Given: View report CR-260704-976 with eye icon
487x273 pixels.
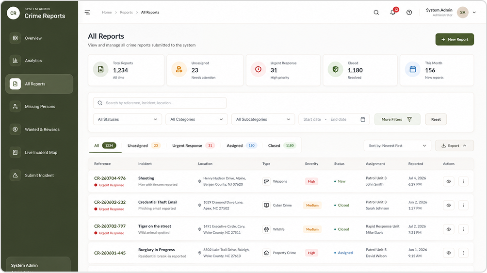Looking at the screenshot, I should point(449,181).
